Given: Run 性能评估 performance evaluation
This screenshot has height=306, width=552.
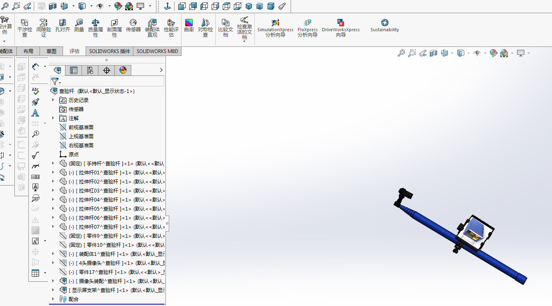Looking at the screenshot, I should (x=171, y=28).
